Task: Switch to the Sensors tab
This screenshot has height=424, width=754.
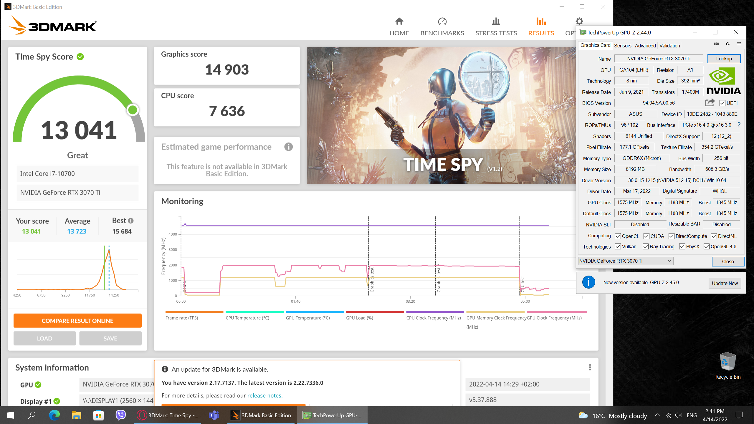Action: 622,46
